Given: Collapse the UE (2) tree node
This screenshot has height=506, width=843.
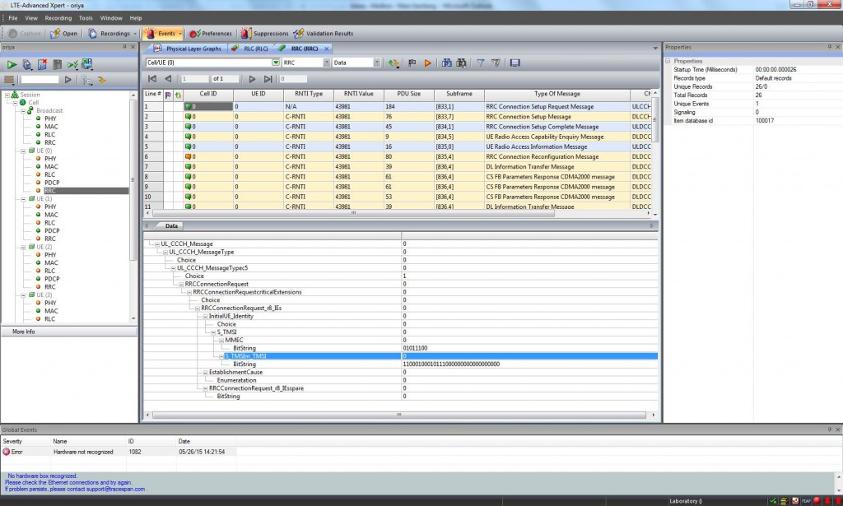Looking at the screenshot, I should tap(23, 247).
